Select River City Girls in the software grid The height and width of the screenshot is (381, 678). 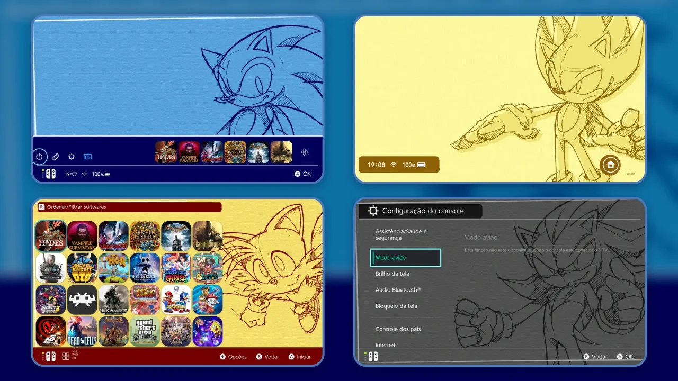(x=176, y=268)
